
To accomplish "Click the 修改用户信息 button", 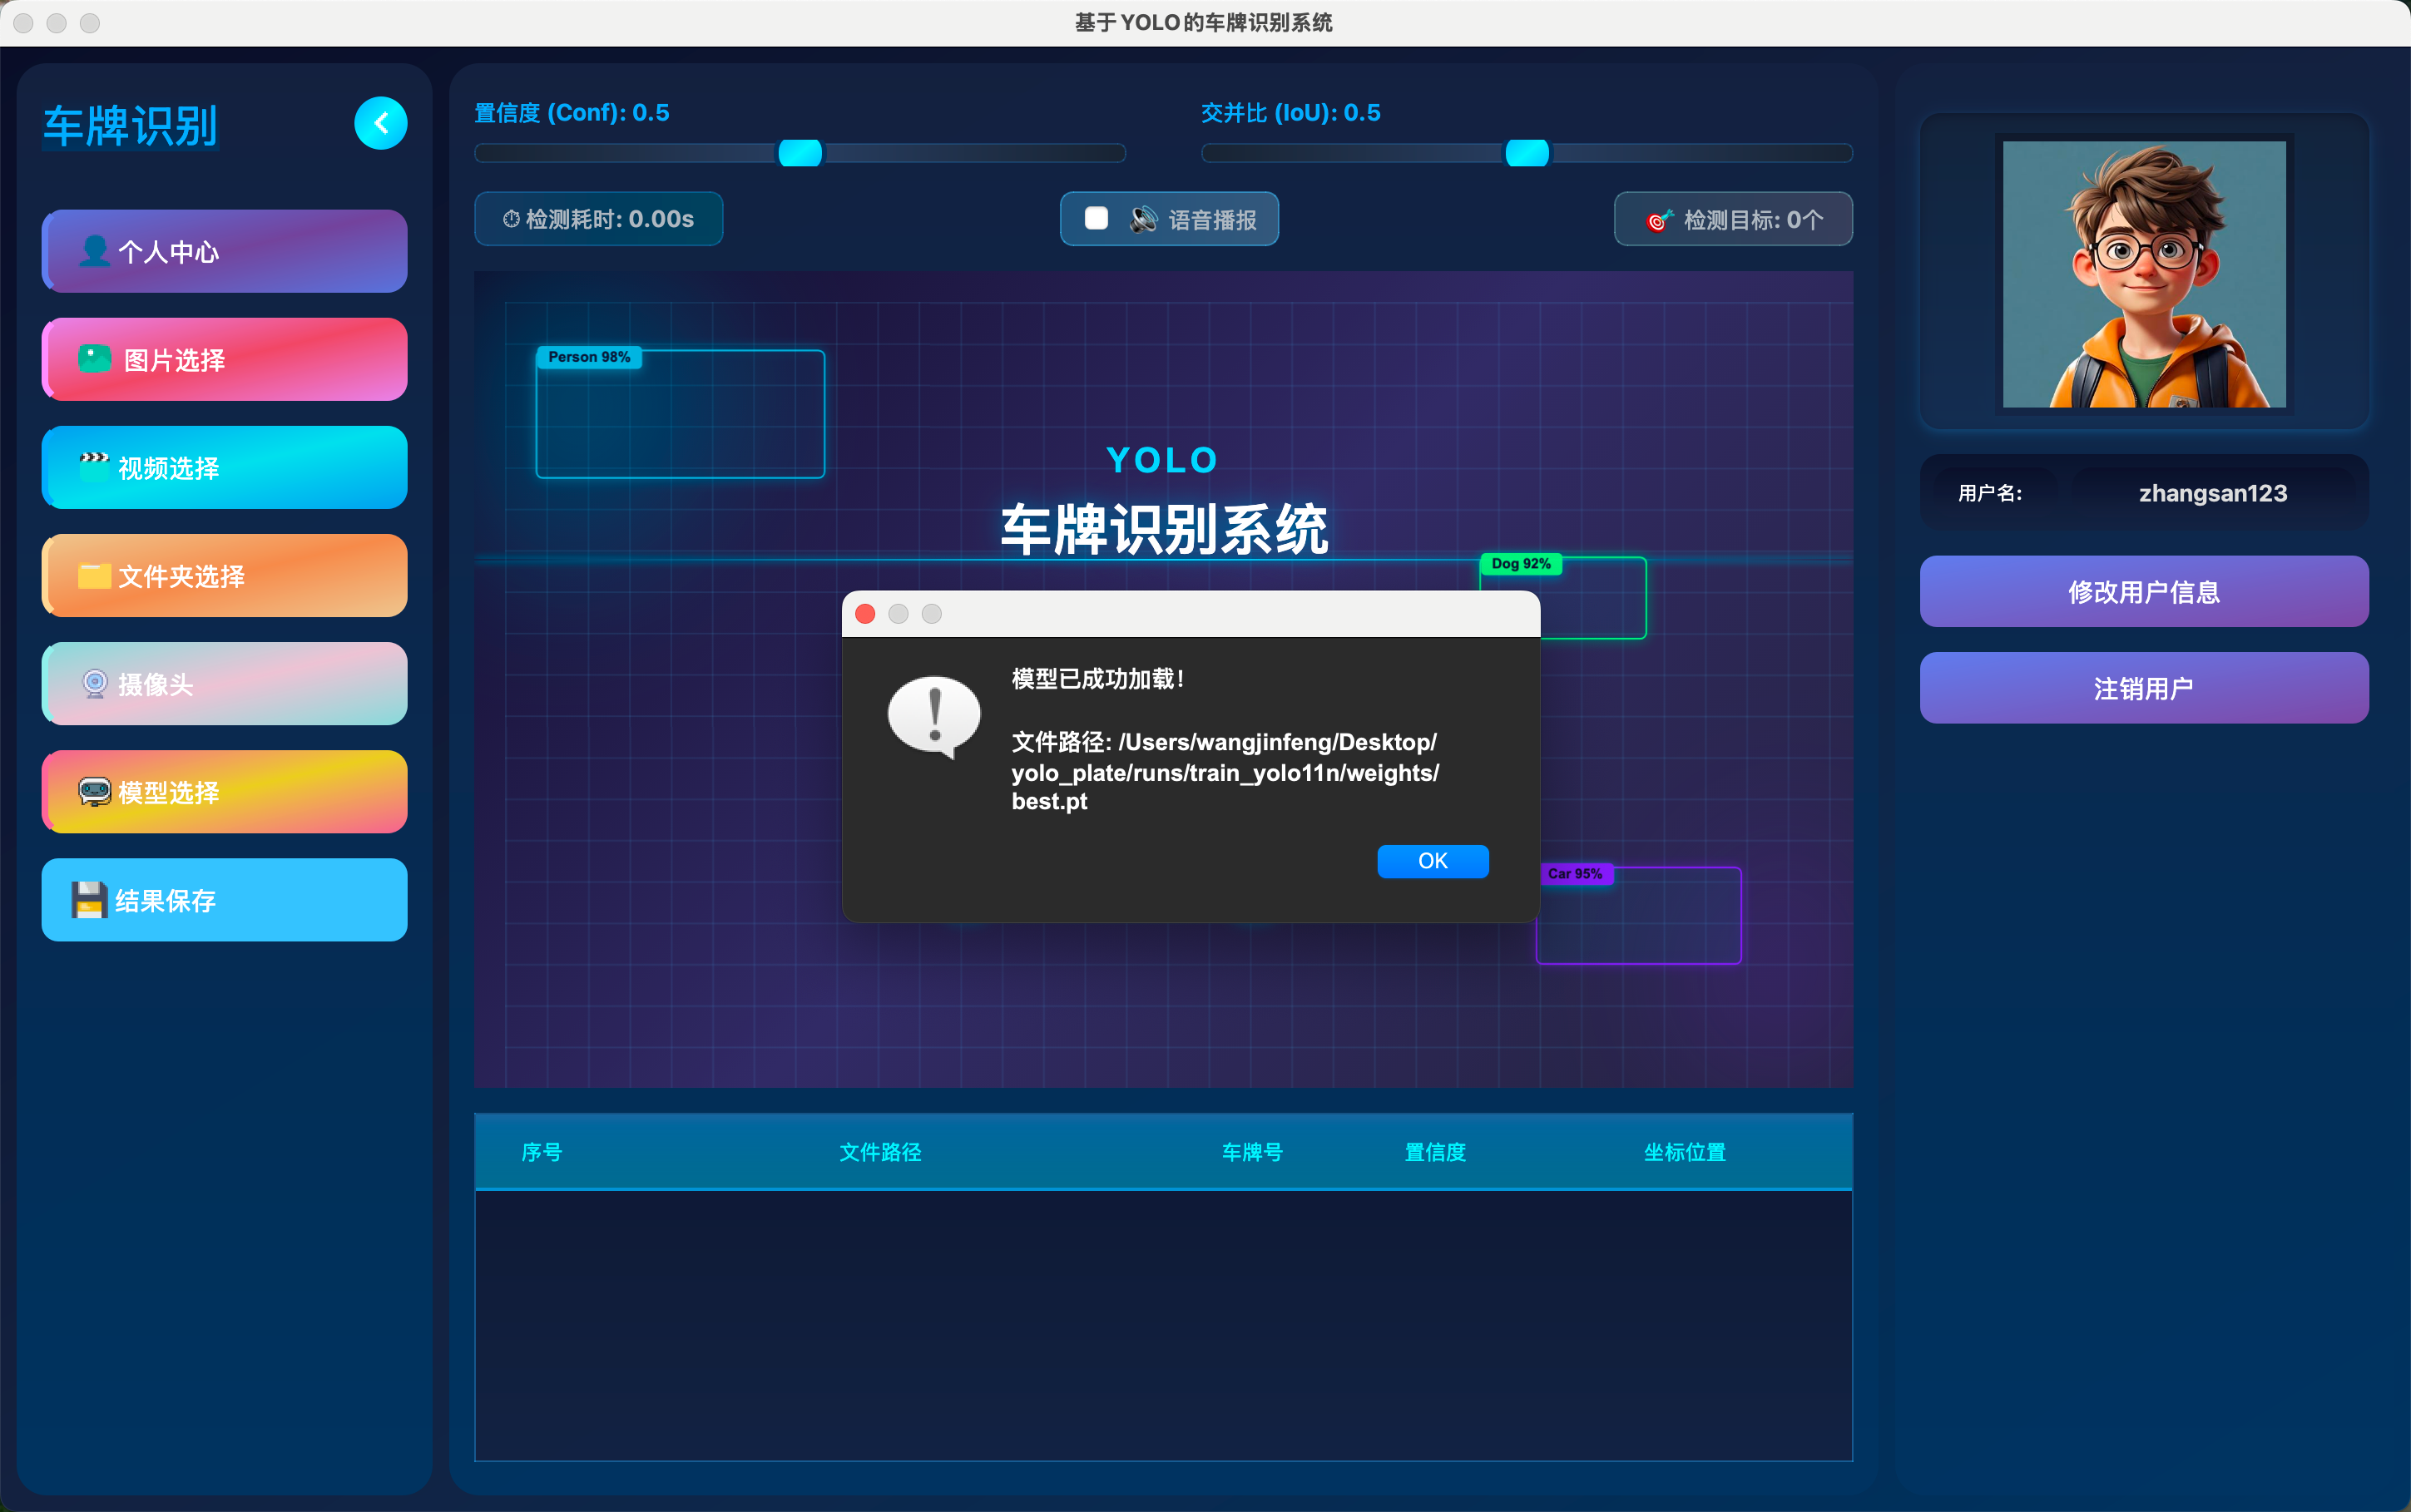I will pyautogui.click(x=2143, y=592).
